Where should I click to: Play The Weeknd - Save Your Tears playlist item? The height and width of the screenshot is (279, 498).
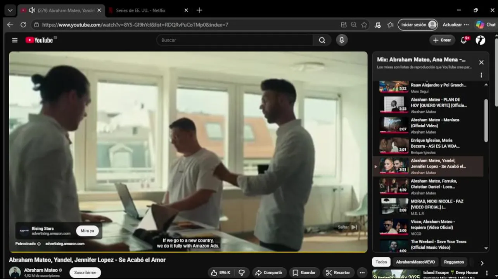point(429,246)
